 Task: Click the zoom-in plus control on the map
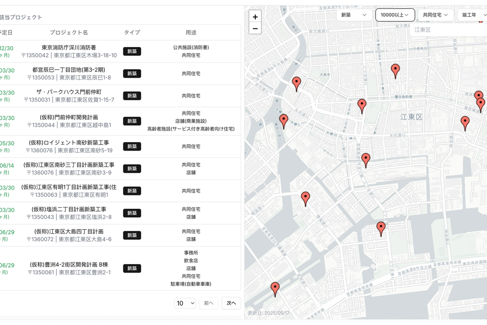click(255, 17)
